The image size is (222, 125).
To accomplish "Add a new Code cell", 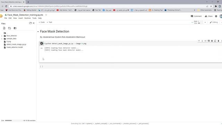I will click(42, 22).
